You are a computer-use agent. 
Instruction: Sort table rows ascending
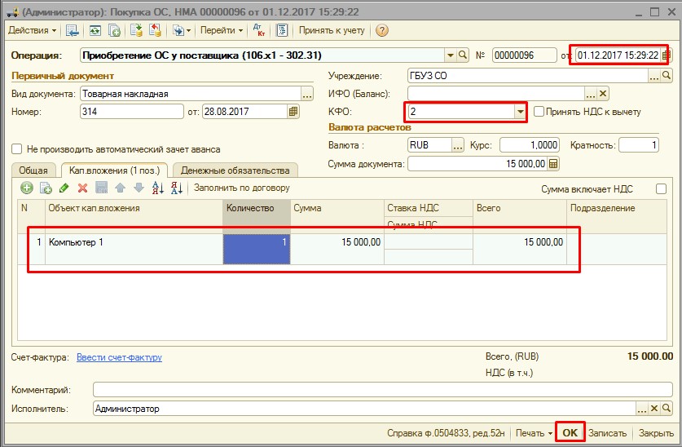pyautogui.click(x=158, y=188)
